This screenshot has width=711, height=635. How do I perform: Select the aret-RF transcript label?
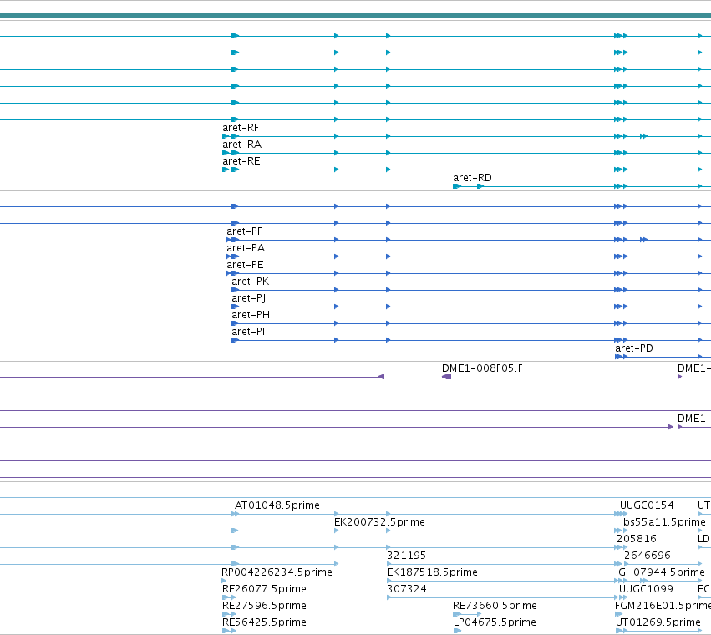pyautogui.click(x=241, y=128)
